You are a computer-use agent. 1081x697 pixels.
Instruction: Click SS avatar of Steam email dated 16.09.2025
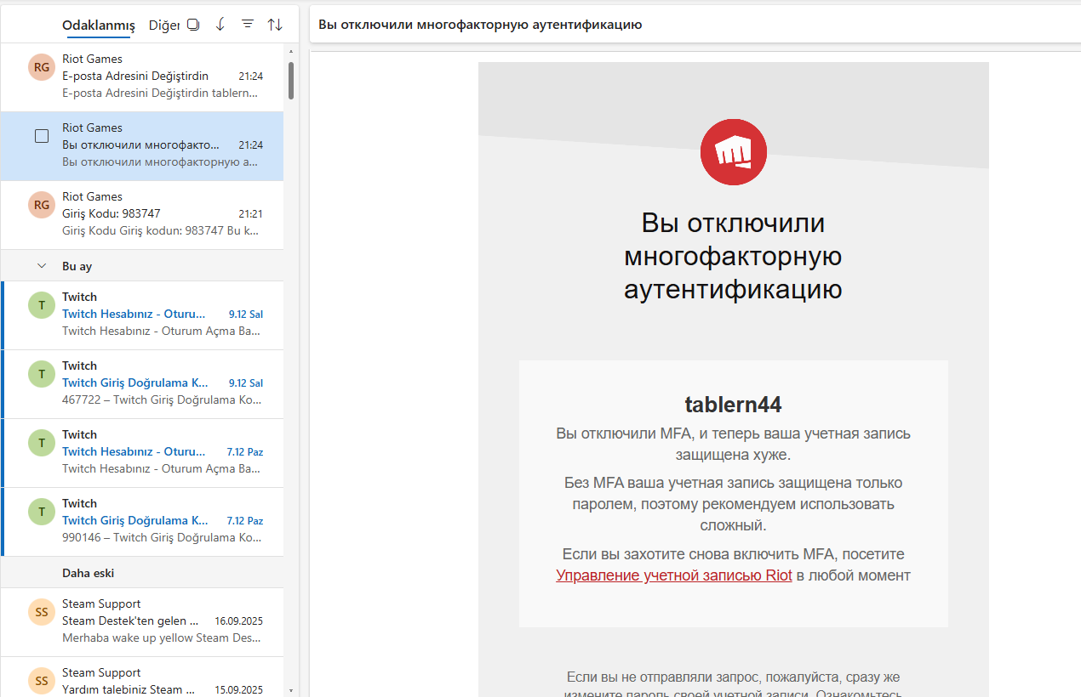click(x=41, y=612)
